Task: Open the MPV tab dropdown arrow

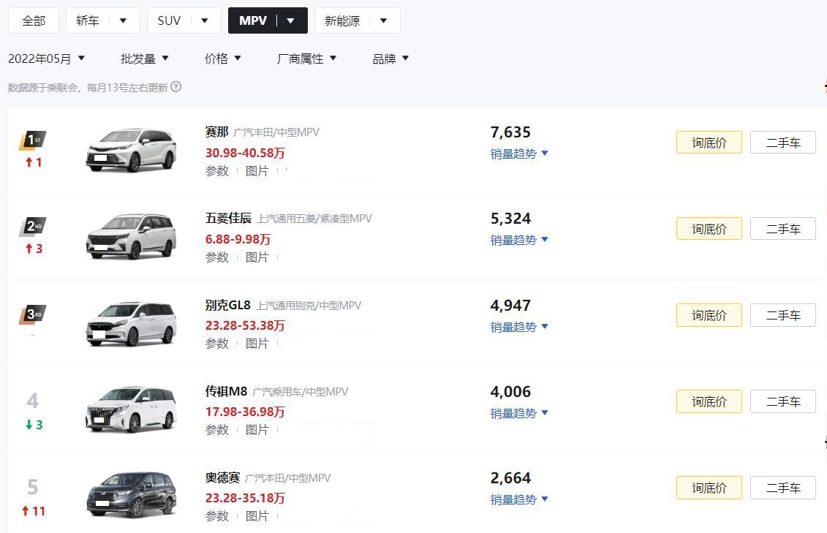Action: pos(291,20)
